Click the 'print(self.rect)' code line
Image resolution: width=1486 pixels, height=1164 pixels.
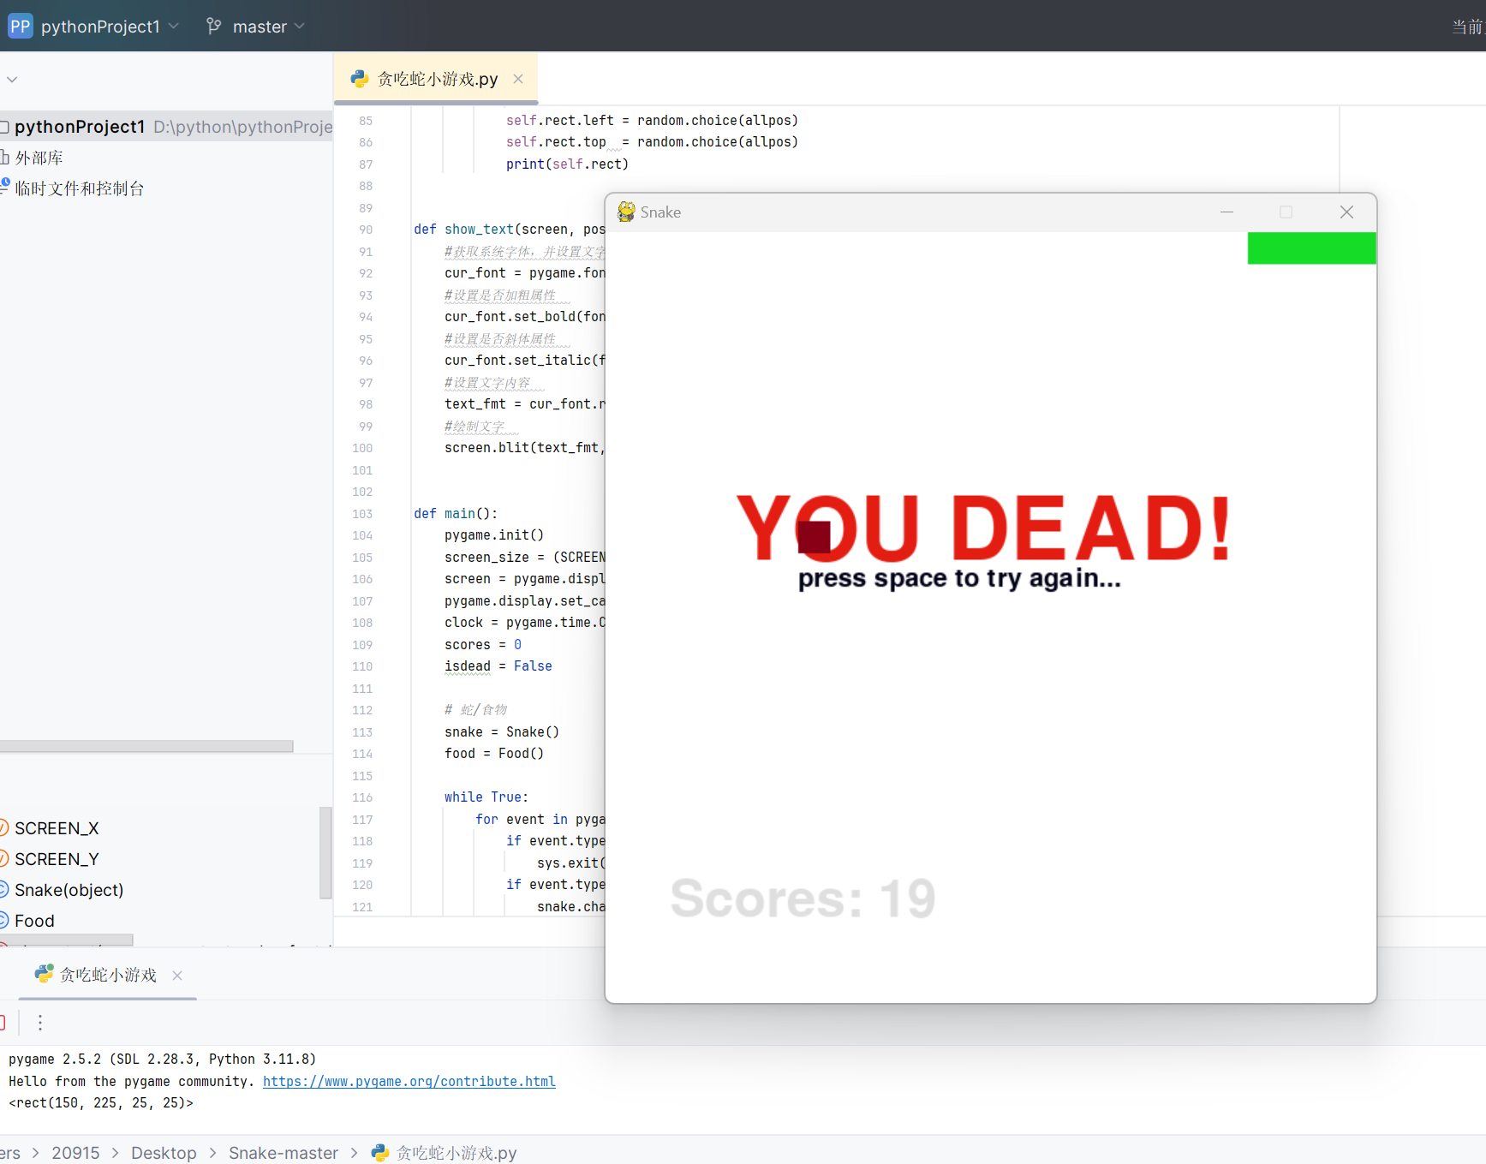(x=567, y=164)
